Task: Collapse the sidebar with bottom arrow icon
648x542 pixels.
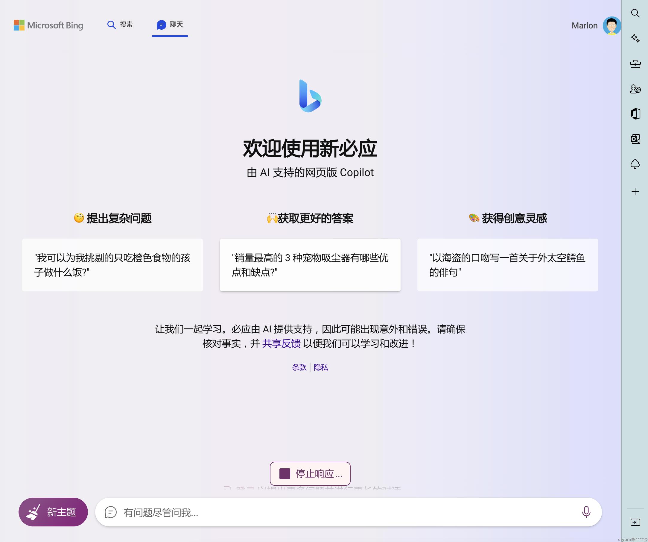Action: pos(635,522)
